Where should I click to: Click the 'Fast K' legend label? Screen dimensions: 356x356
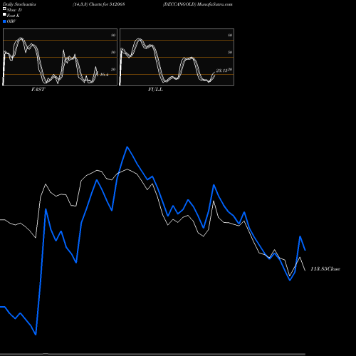coord(14,16)
